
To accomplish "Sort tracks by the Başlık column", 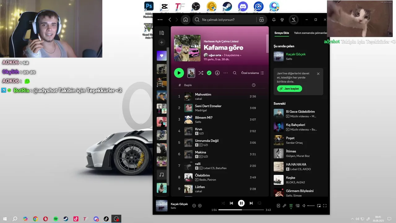I will (x=188, y=85).
